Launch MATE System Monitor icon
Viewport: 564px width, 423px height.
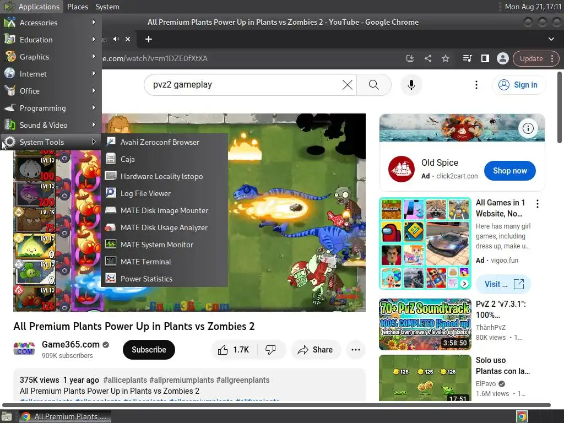click(110, 244)
